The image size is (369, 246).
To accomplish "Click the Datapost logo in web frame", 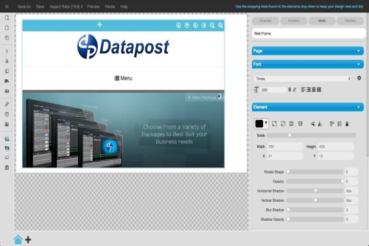I will coord(123,47).
